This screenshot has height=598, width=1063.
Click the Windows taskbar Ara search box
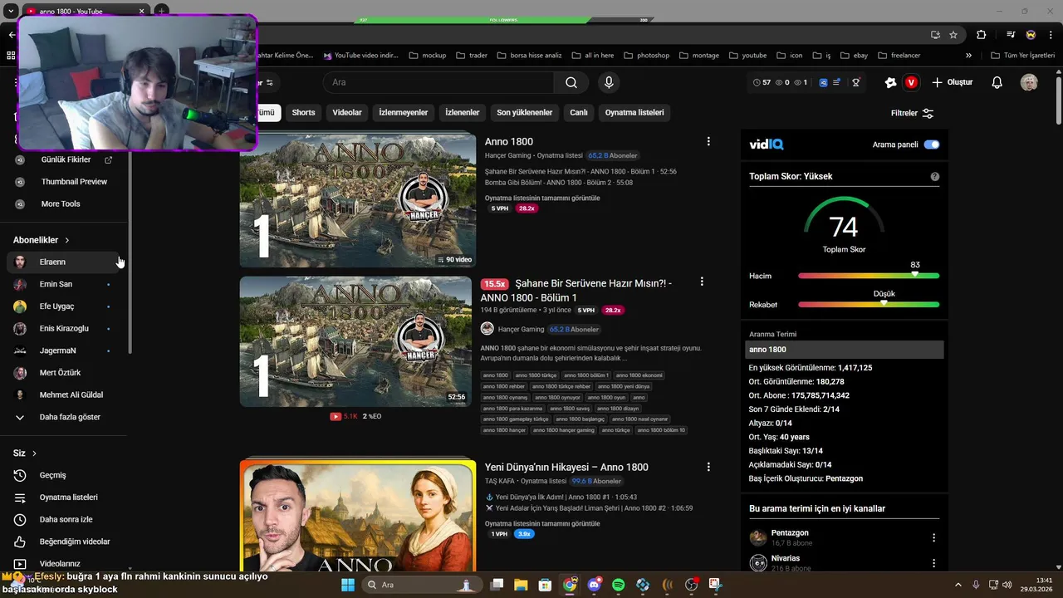422,585
